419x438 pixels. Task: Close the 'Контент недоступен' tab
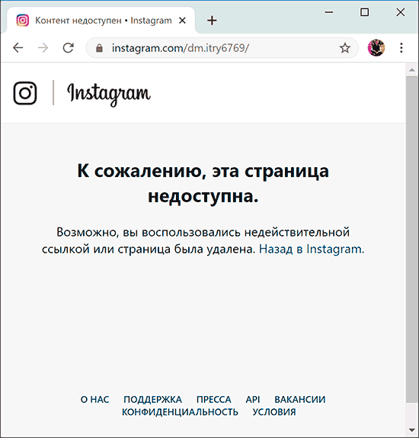click(x=182, y=21)
